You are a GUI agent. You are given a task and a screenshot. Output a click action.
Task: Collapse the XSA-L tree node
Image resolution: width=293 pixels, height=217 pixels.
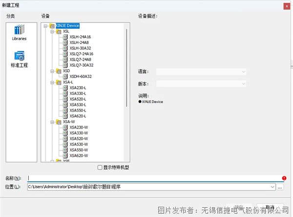(52, 83)
